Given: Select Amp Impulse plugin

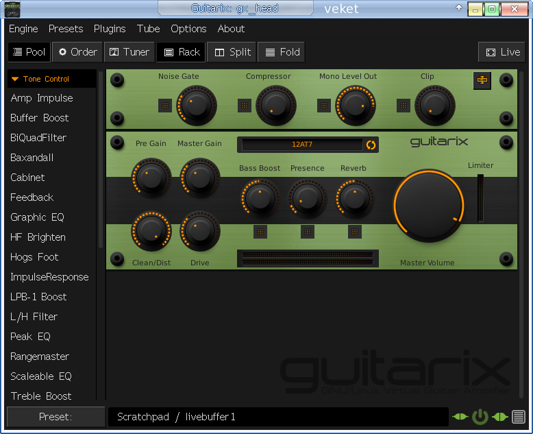Looking at the screenshot, I should tap(42, 98).
